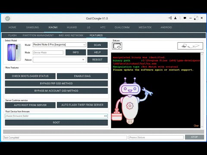Click the ENABLE DIAG button

click(x=82, y=76)
